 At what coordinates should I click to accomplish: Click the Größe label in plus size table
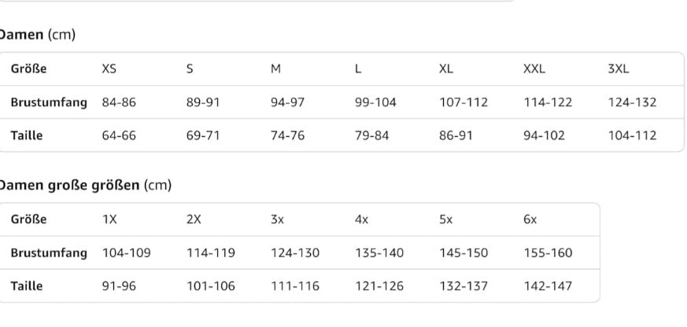point(29,219)
